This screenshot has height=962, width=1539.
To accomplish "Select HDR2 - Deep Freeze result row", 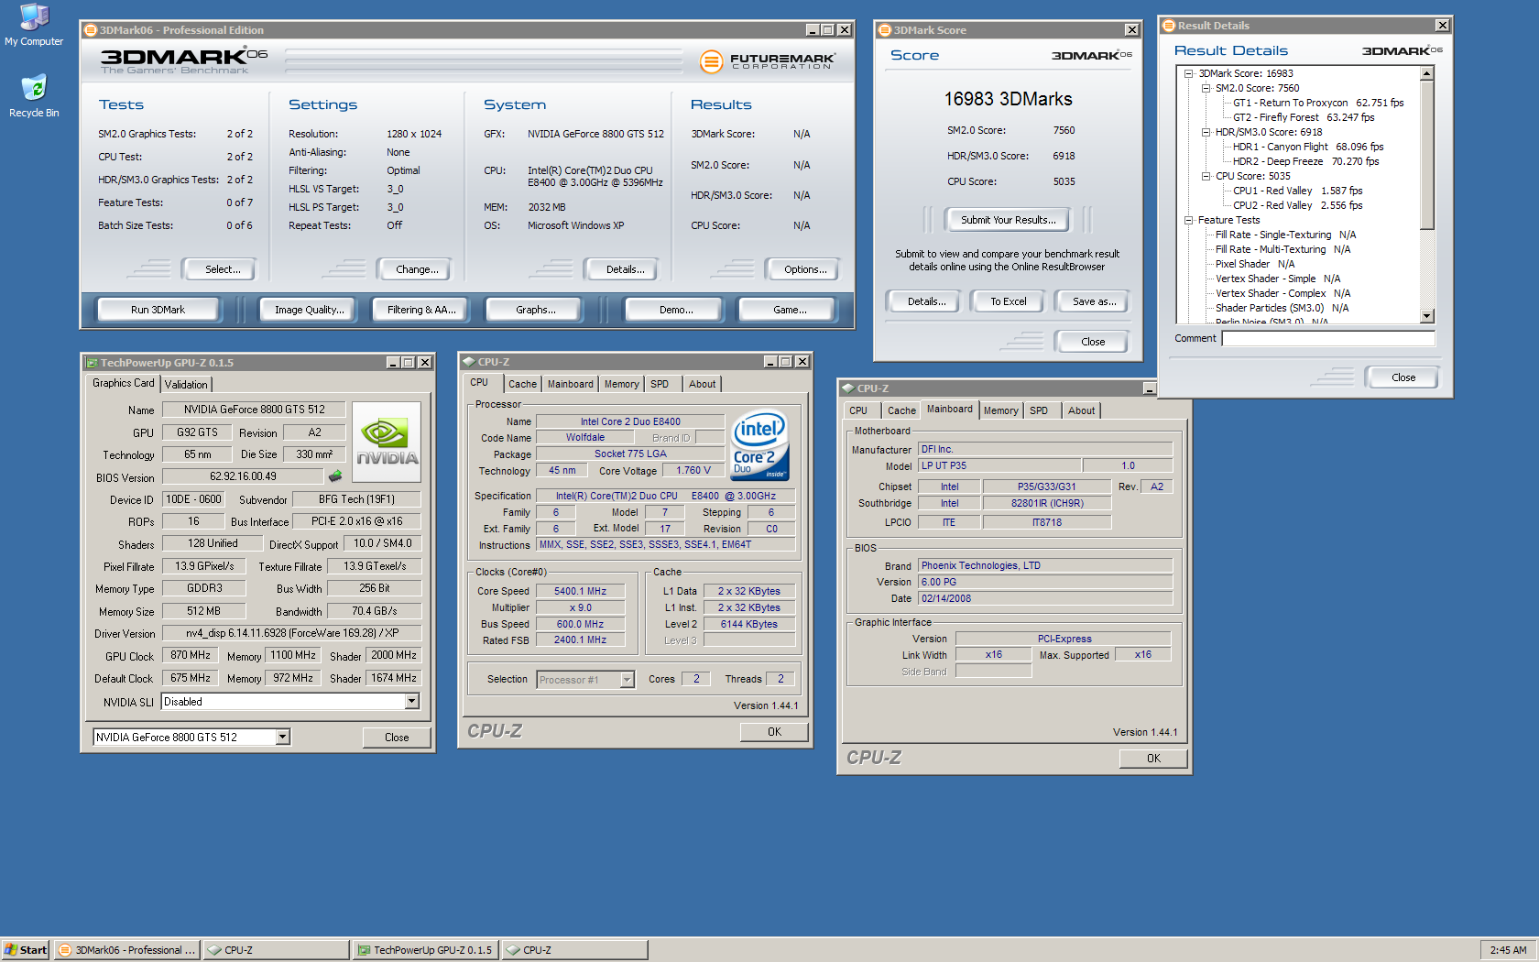I will point(1305,161).
